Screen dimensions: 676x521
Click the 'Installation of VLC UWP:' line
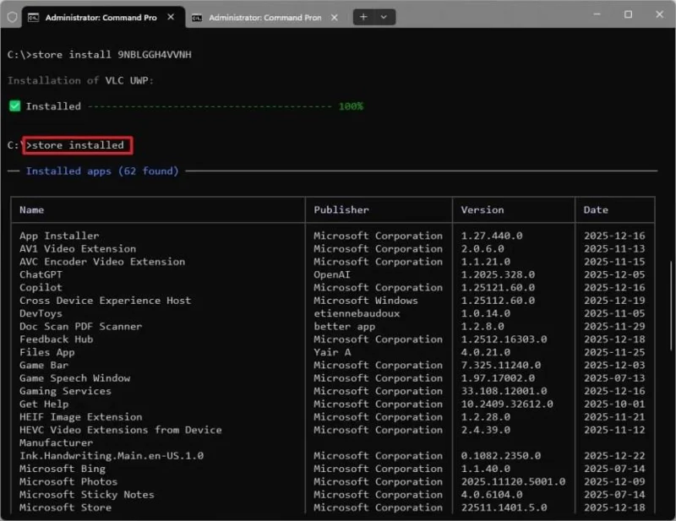80,80
